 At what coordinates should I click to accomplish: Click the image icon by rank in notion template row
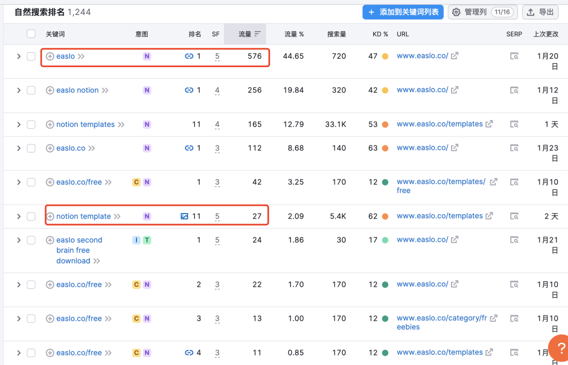184,216
